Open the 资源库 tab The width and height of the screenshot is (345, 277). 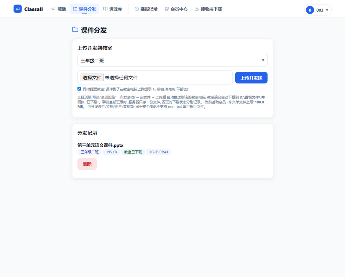[x=113, y=9]
